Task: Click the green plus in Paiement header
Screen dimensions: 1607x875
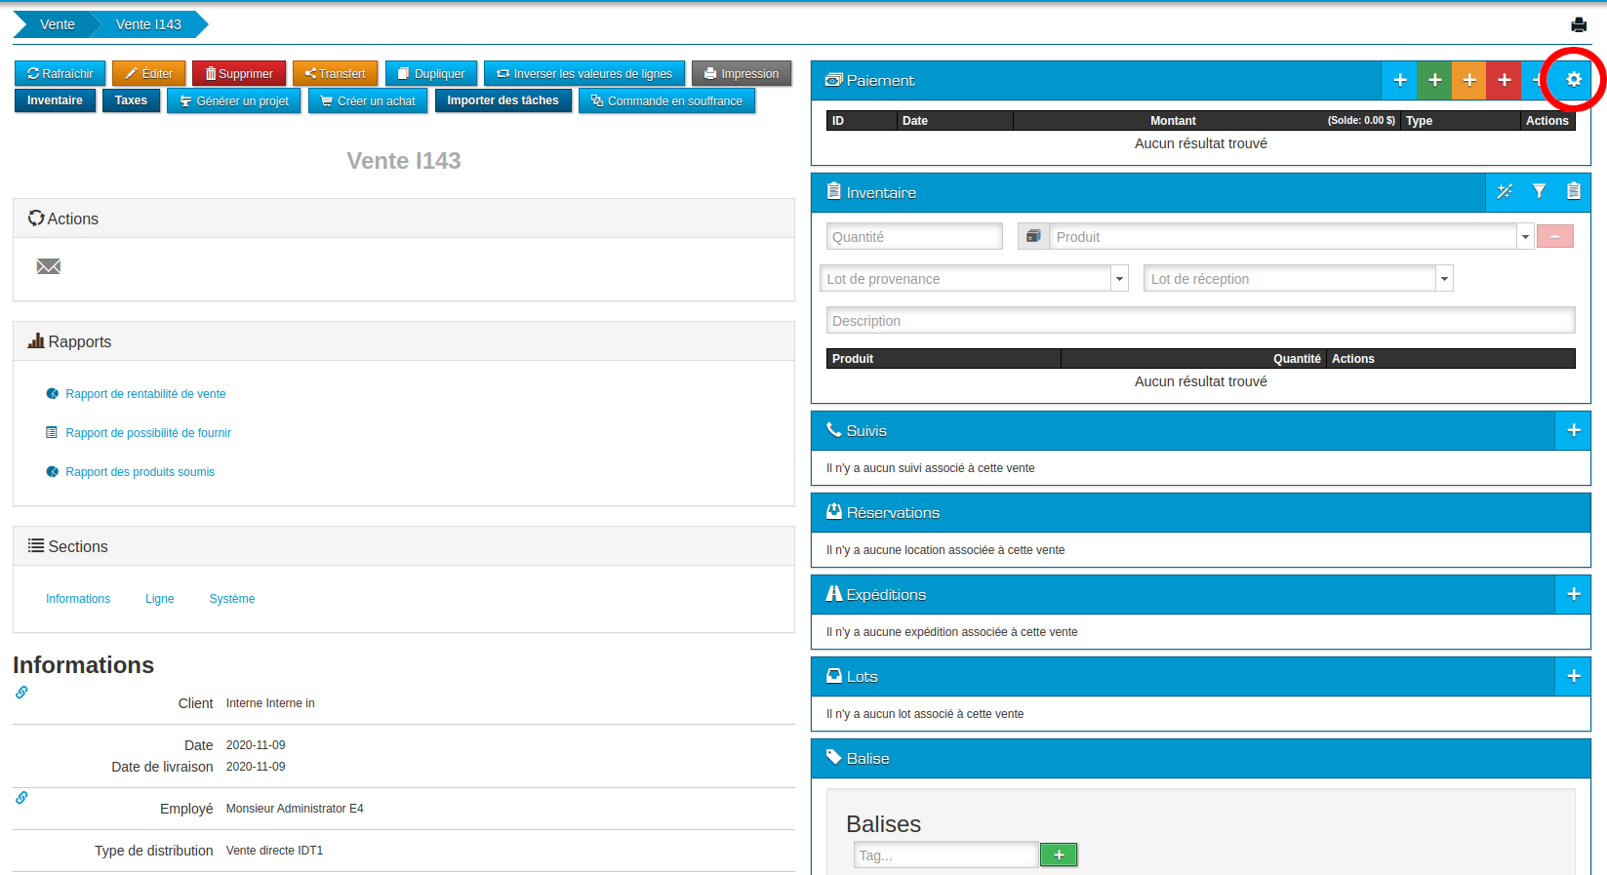Action: (1434, 80)
